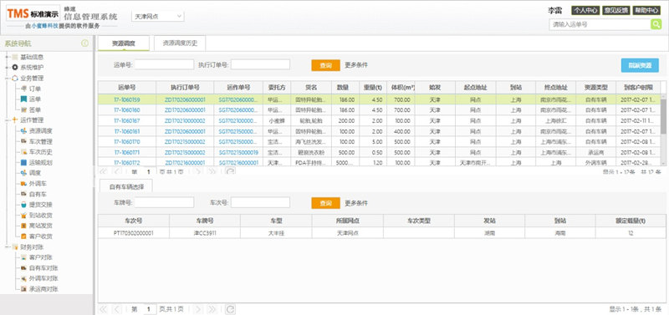The image size is (669, 315).
Task: Select the 自有车辆选择 tab
Action: tap(125, 186)
